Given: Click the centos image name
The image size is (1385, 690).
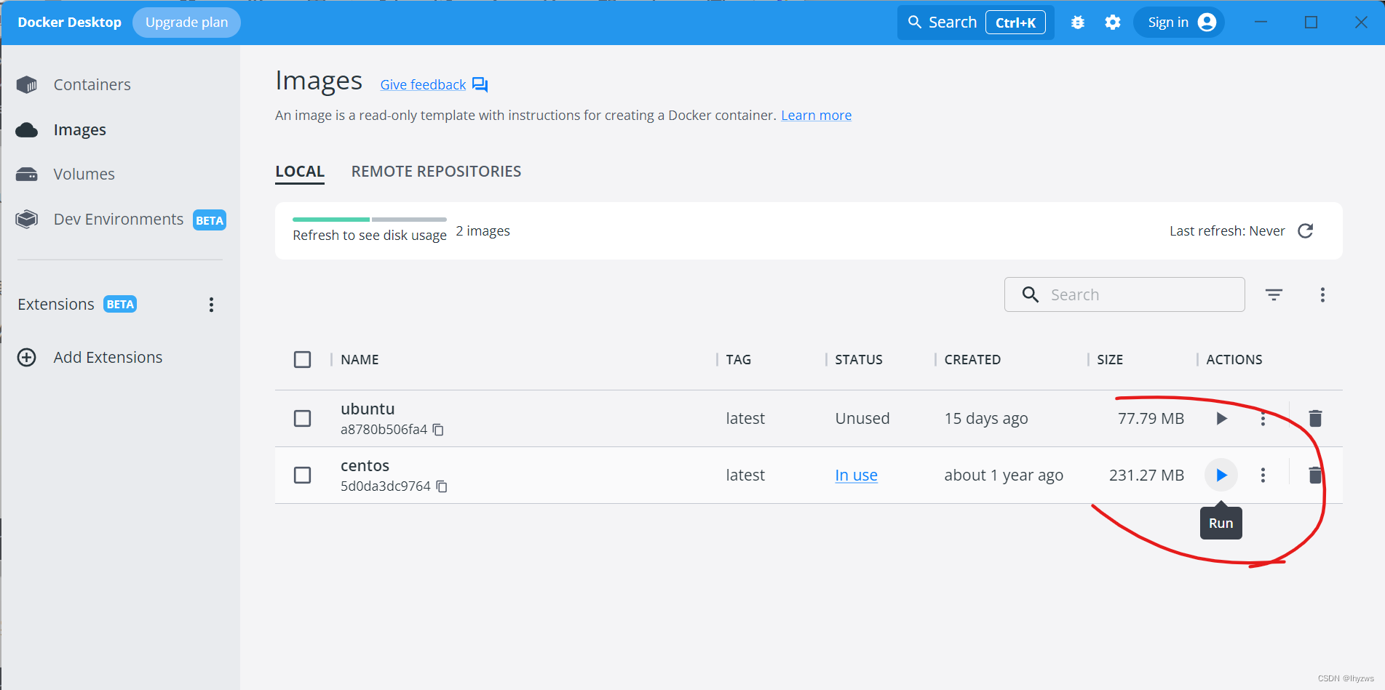Looking at the screenshot, I should [365, 466].
